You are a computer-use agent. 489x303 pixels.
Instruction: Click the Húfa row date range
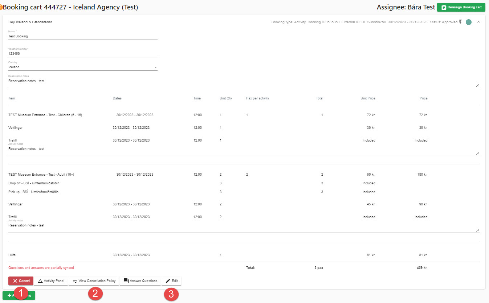pyautogui.click(x=131, y=255)
